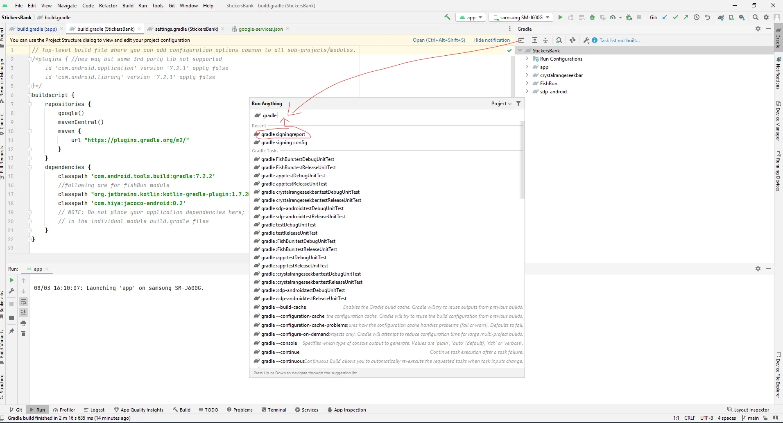The width and height of the screenshot is (783, 423).
Task: Click the Git Rollback undo arrow
Action: 707,17
